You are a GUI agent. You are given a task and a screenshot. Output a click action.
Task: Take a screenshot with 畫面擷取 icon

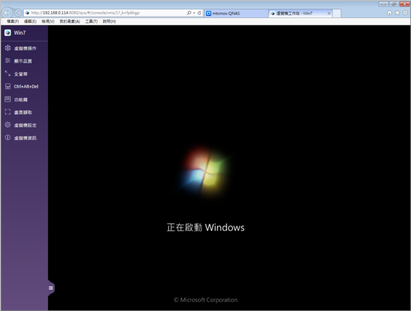8,112
